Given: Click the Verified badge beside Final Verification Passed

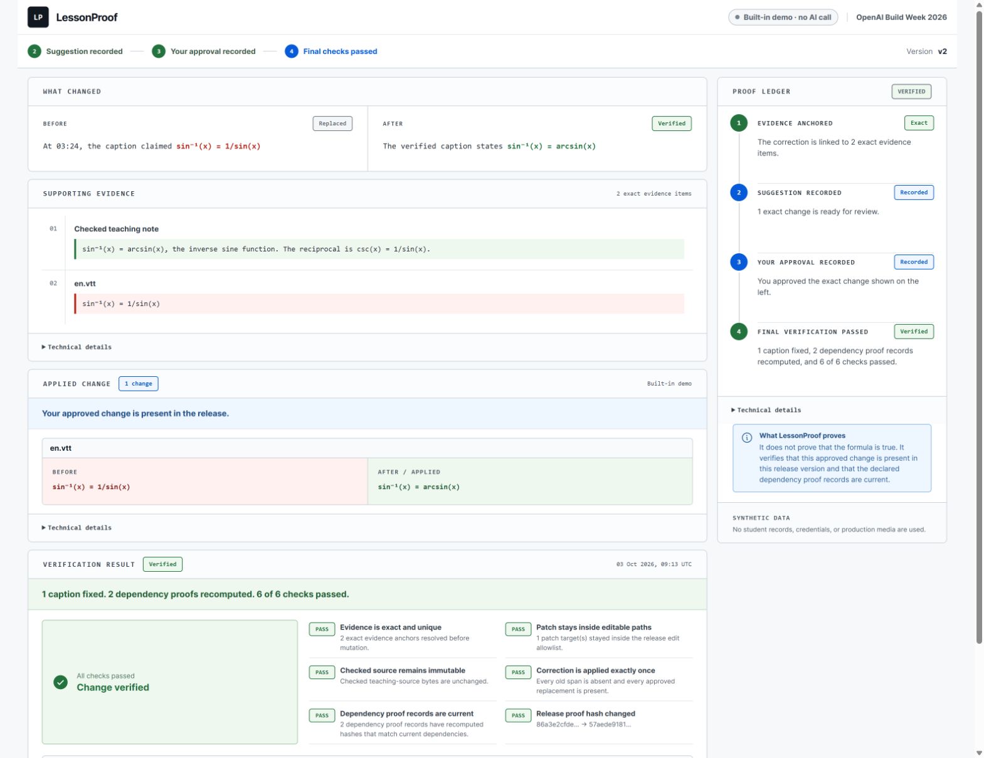Looking at the screenshot, I should point(914,332).
